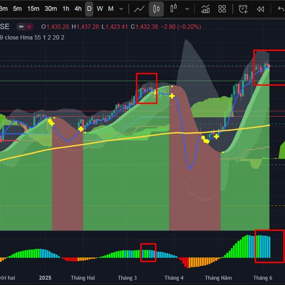Select the 5m timeframe
This screenshot has height=285, width=285.
point(17,9)
